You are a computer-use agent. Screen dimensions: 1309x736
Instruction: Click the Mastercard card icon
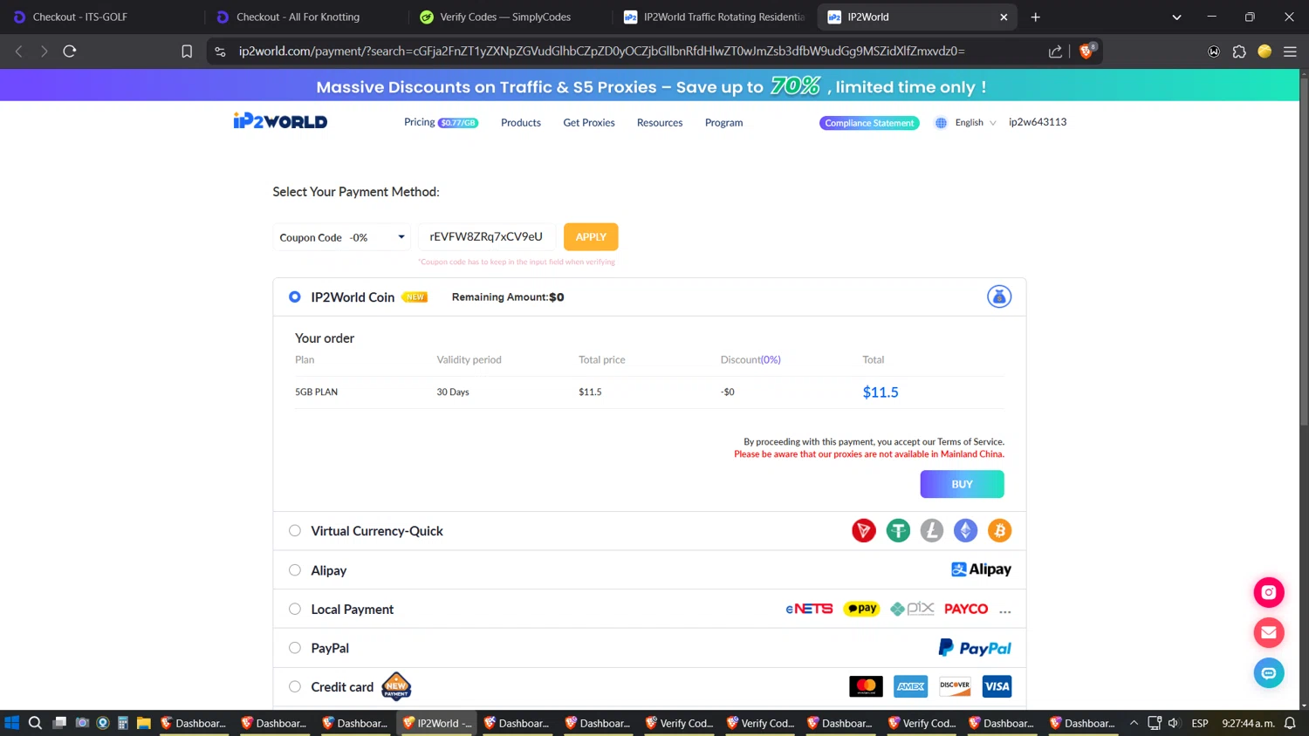point(866,686)
